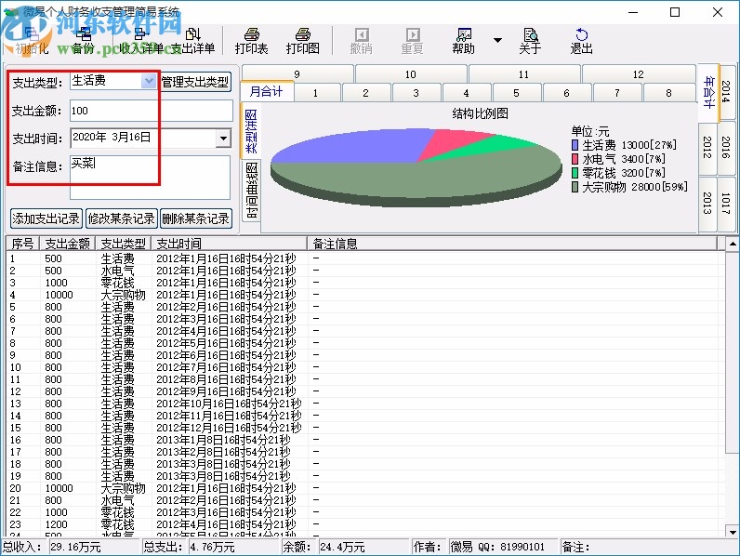Sort by the 支出金额 column header
The image size is (740, 556).
[68, 244]
